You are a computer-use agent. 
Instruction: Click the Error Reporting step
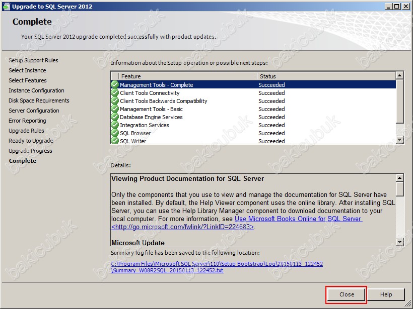(27, 121)
